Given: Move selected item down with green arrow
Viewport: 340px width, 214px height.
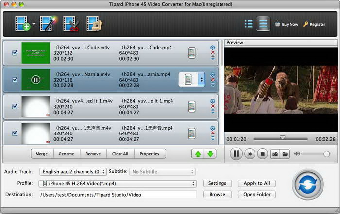Looking at the screenshot, I should pos(210,154).
